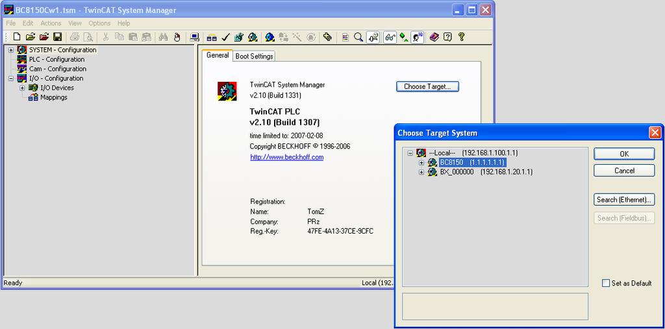Click the Print Preview toolbar icon
The height and width of the screenshot is (329, 665).
click(88, 37)
